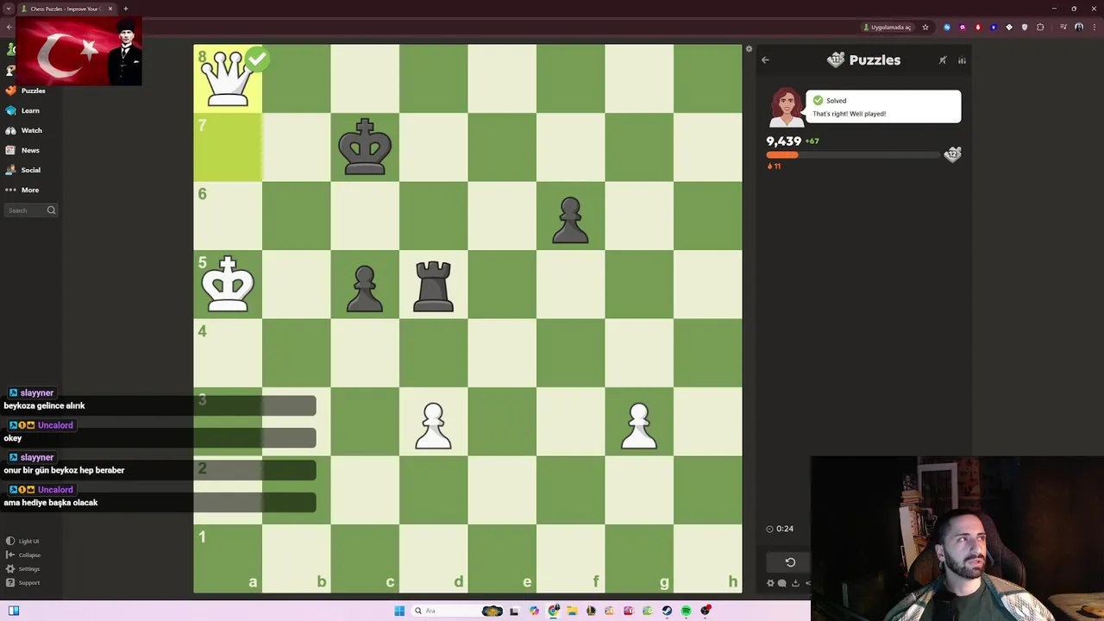Image resolution: width=1104 pixels, height=621 pixels.
Task: Expand the browser tab search dropdown
Action: (x=8, y=9)
